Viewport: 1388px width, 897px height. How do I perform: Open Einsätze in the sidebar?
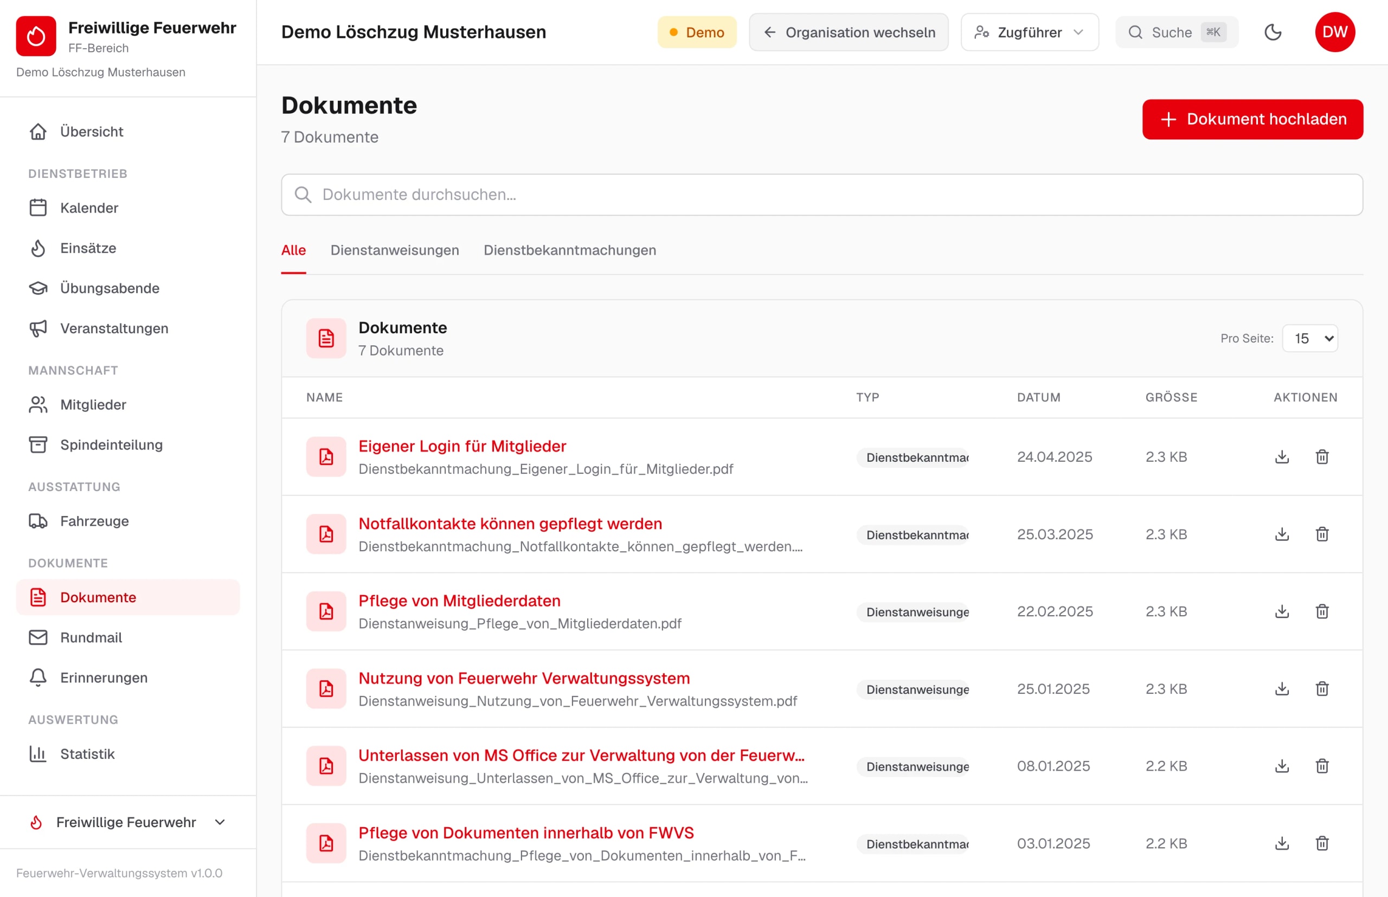[x=128, y=248]
